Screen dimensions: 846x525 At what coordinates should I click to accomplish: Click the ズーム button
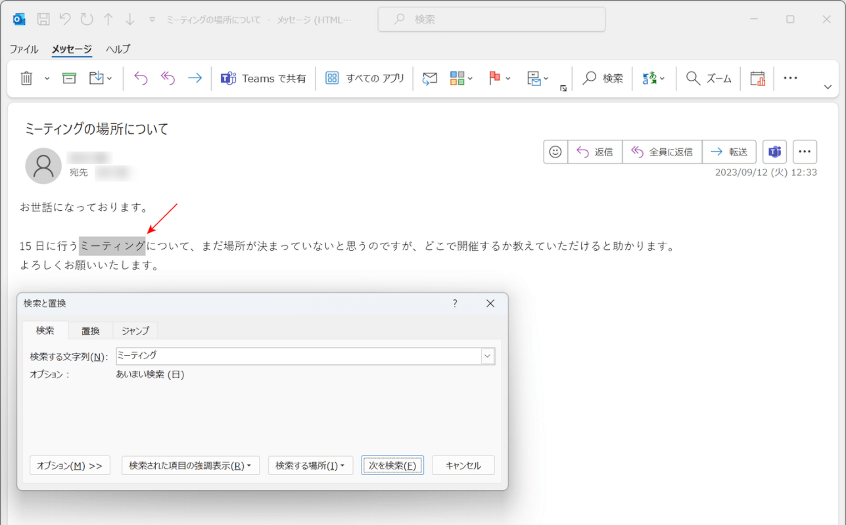709,78
